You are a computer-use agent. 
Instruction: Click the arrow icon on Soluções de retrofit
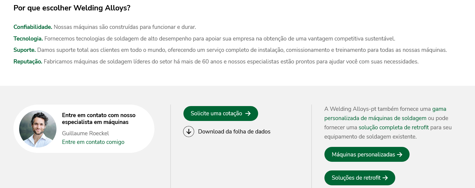(x=385, y=178)
